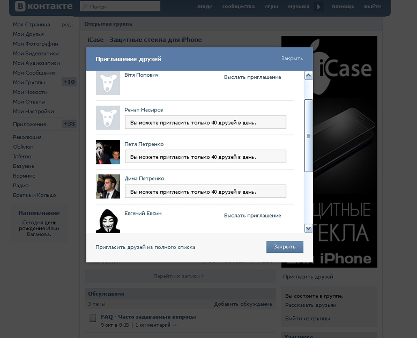Open Мои Новости in sidebar

(30, 92)
